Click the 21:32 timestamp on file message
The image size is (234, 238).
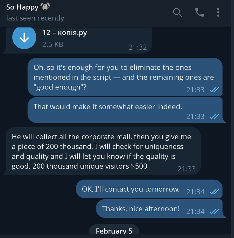coord(138,47)
